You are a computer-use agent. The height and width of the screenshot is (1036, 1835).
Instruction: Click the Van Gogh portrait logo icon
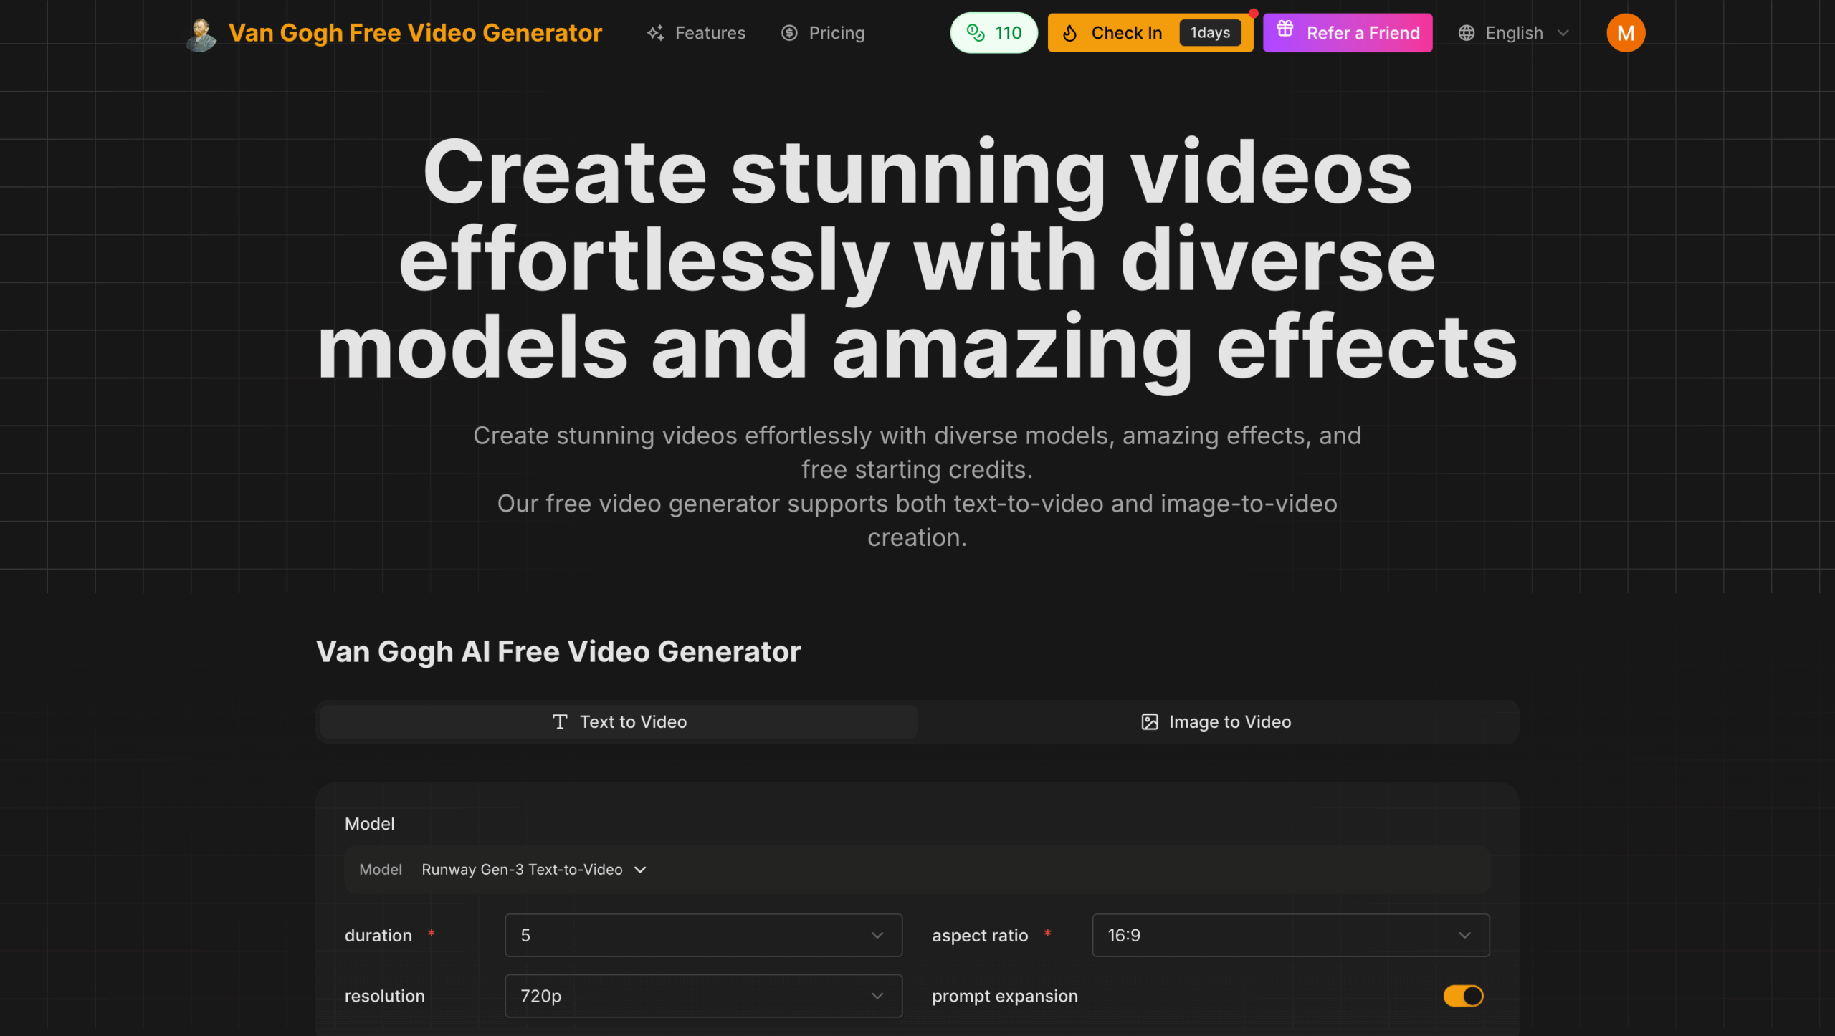[x=201, y=32]
